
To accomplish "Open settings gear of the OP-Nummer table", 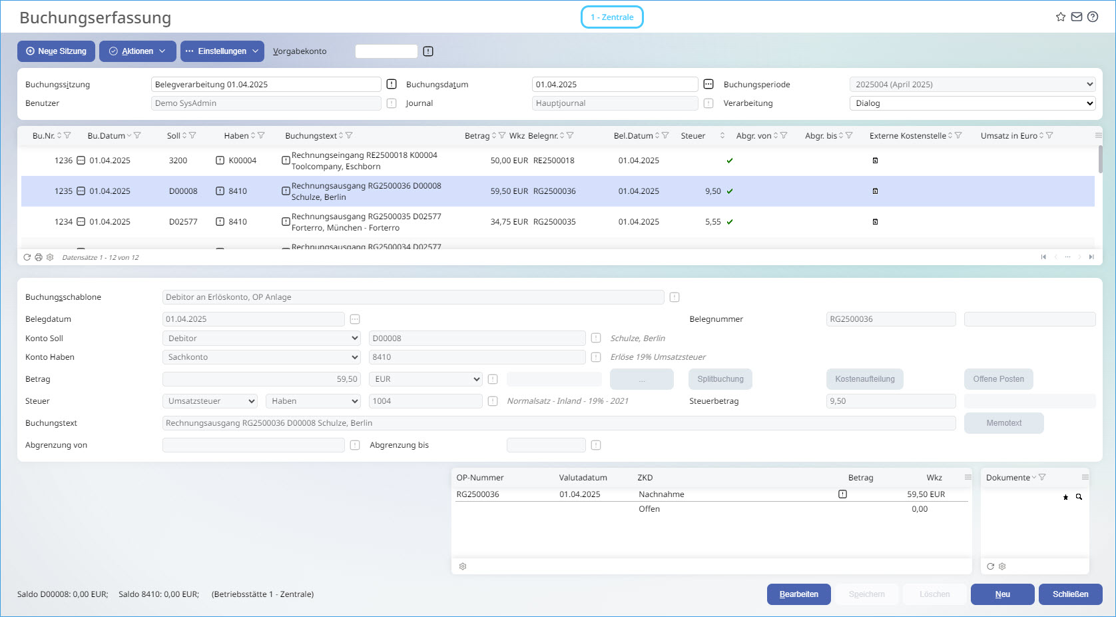I will click(x=463, y=566).
